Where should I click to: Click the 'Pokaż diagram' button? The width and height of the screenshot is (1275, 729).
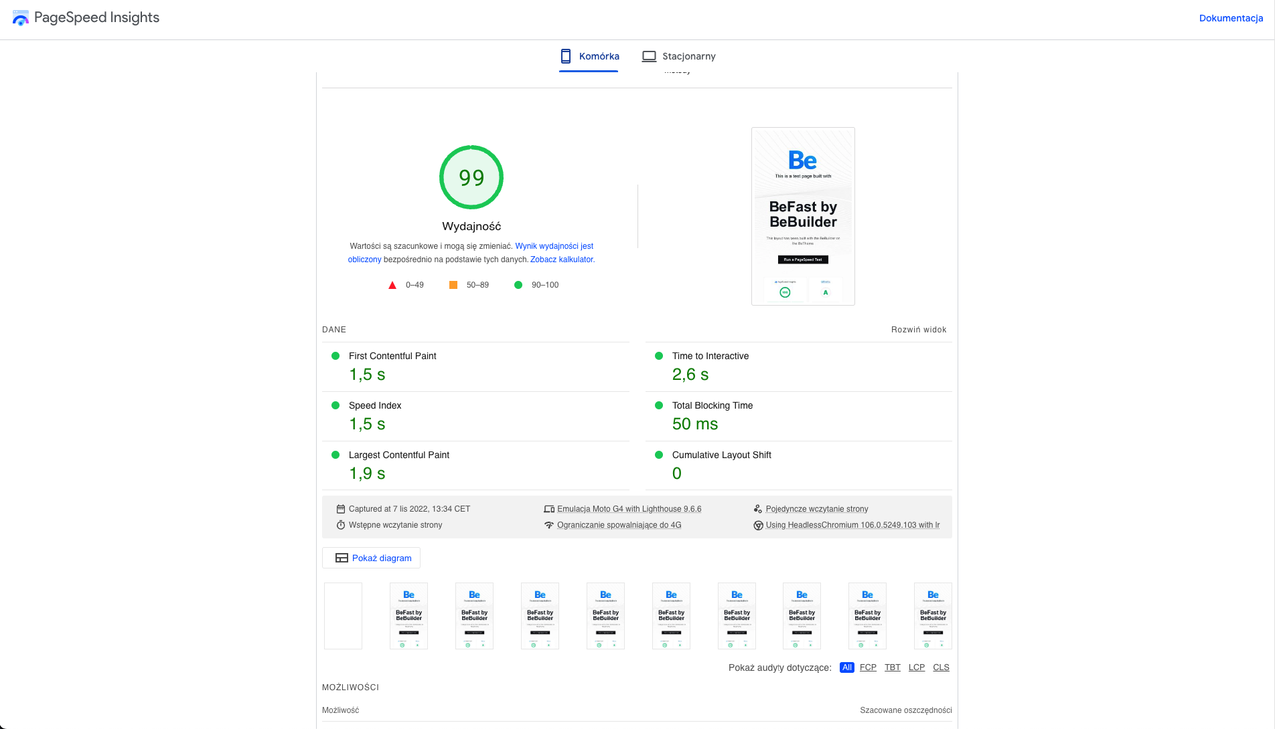point(372,558)
